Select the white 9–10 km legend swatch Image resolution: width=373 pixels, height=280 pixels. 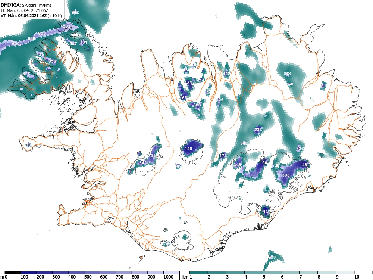click(x=345, y=273)
